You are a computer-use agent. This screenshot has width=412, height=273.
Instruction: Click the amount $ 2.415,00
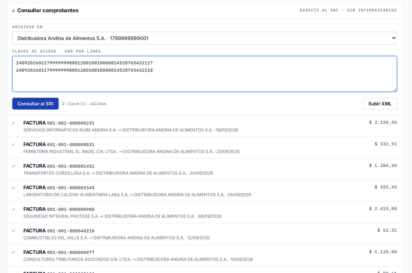383,209
